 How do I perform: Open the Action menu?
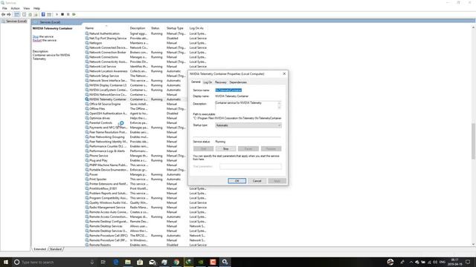click(x=15, y=8)
